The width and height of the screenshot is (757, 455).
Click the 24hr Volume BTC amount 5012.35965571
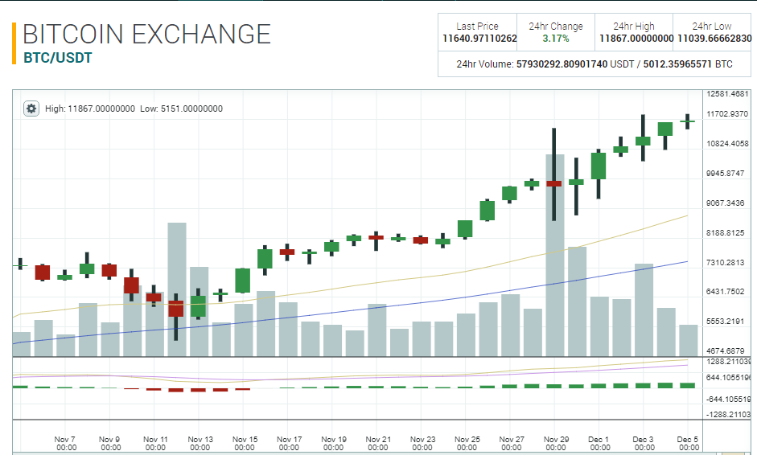[x=677, y=64]
